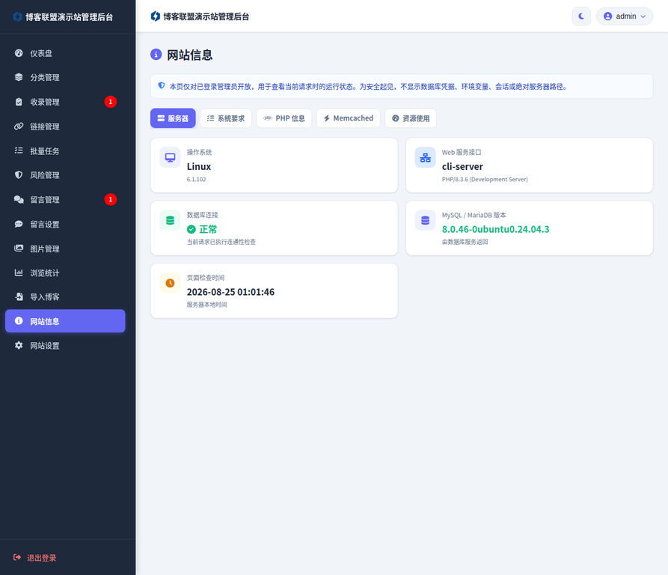Screen dimensions: 668x575
Task: Click the 正常 status text
Action: [x=208, y=229]
